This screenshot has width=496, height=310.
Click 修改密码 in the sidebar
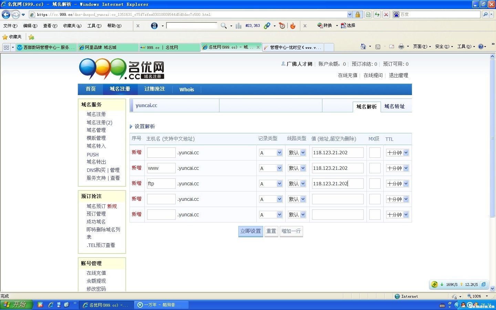[96, 289]
